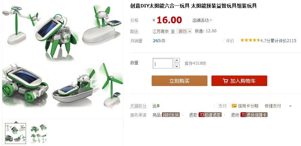Open the 廊坊 delivery city dropdown
Screen dimensions: 301x146
[x=184, y=31]
